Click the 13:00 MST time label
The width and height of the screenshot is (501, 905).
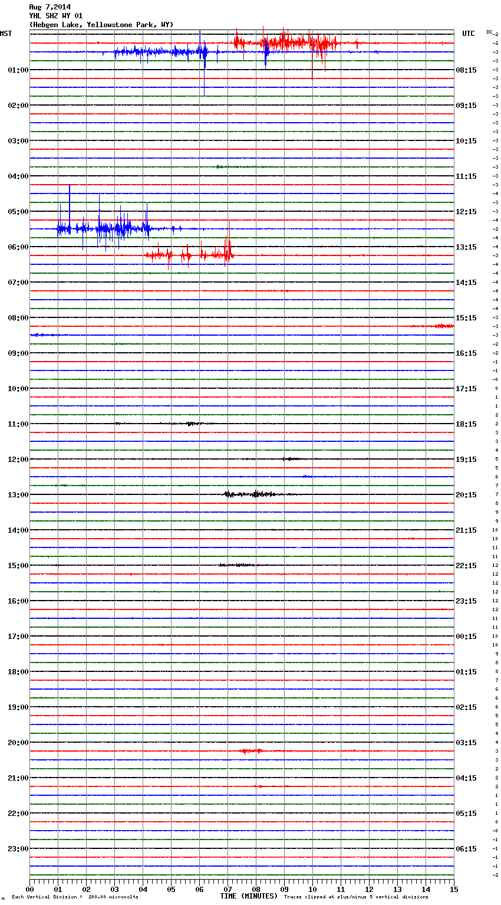tap(18, 495)
